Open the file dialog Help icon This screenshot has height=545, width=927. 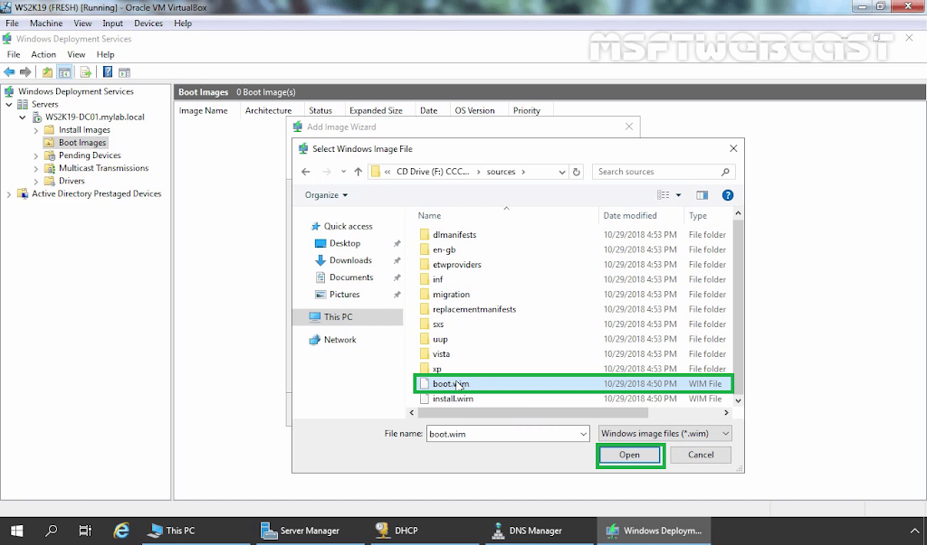coord(728,195)
